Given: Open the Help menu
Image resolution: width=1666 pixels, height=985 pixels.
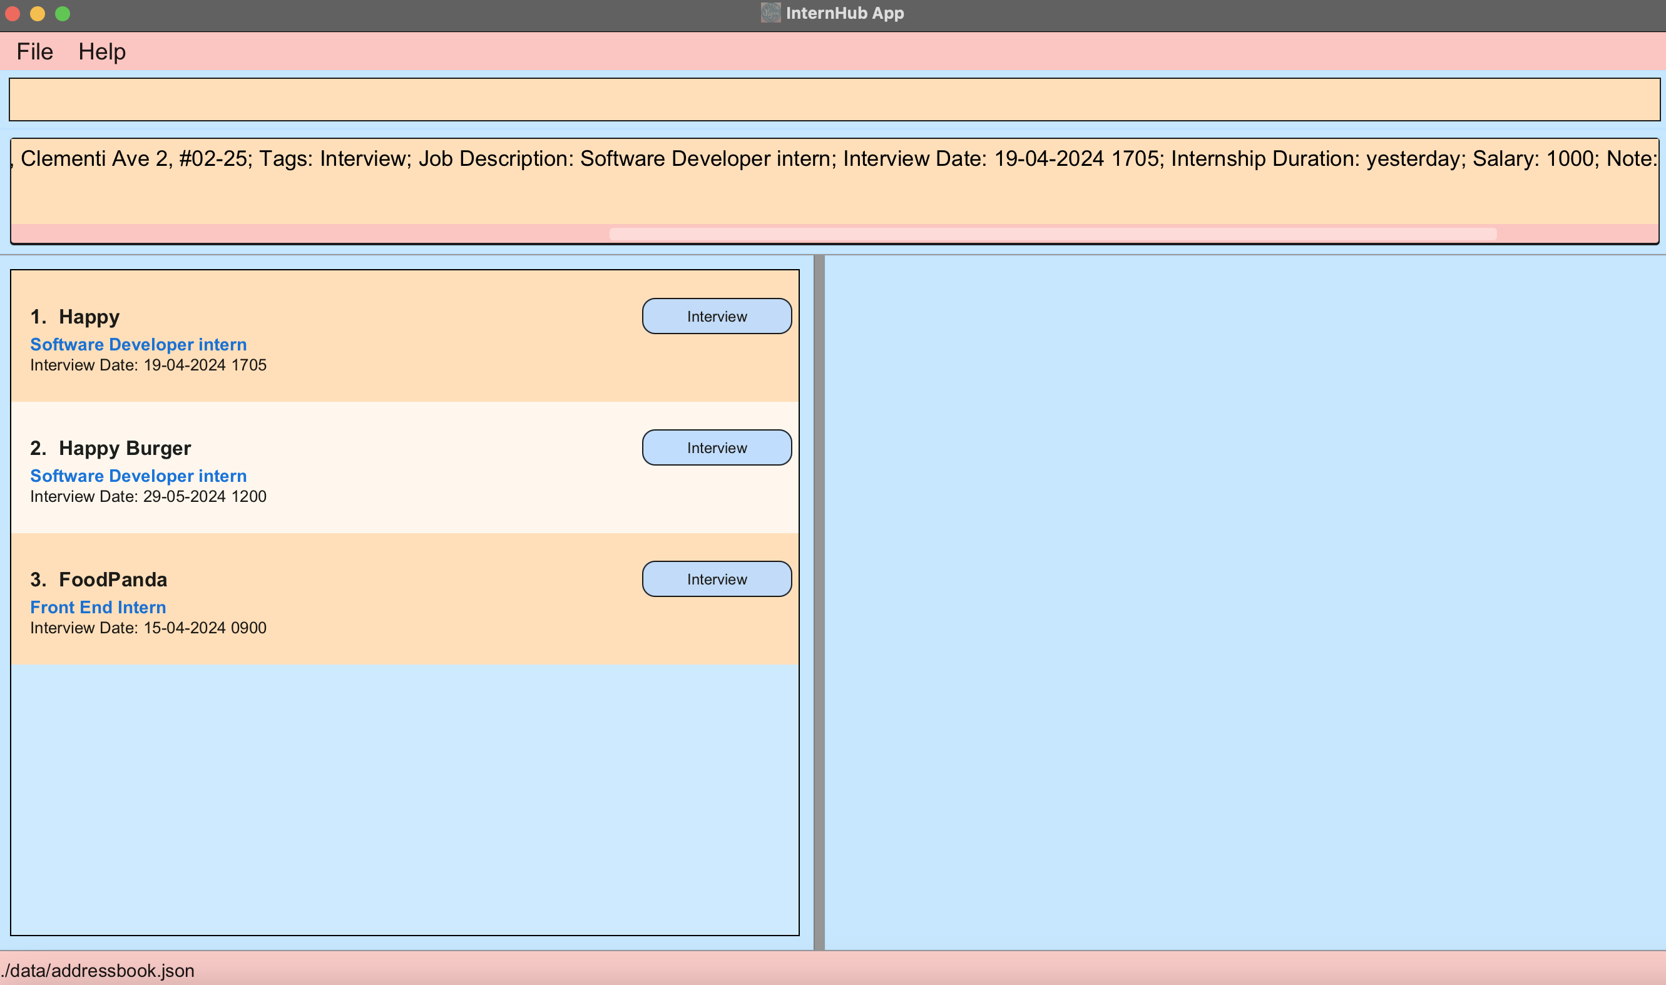Looking at the screenshot, I should pos(101,52).
